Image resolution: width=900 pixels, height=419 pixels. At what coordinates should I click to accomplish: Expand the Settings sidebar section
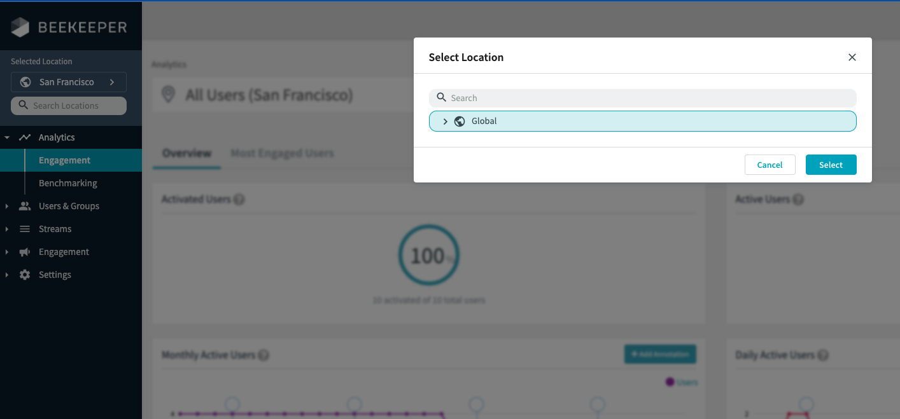(7, 275)
